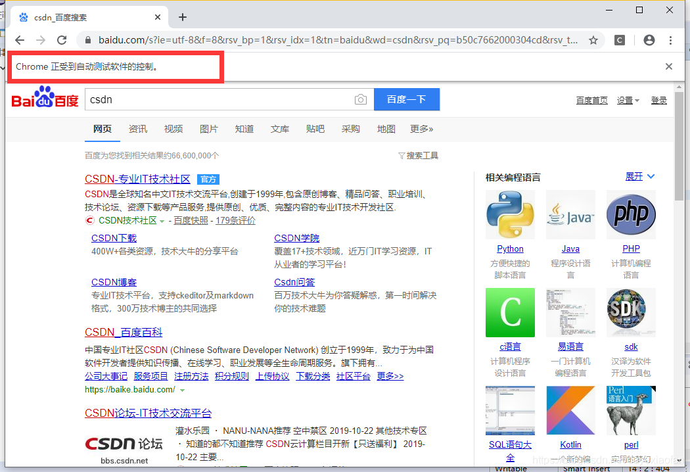Open the 百度首页 link

[x=592, y=101]
